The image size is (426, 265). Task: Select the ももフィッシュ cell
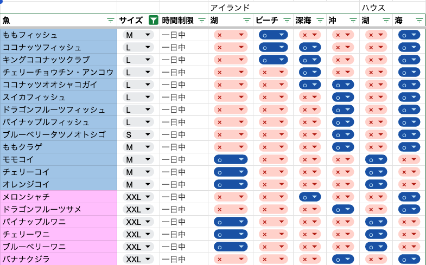(59, 35)
